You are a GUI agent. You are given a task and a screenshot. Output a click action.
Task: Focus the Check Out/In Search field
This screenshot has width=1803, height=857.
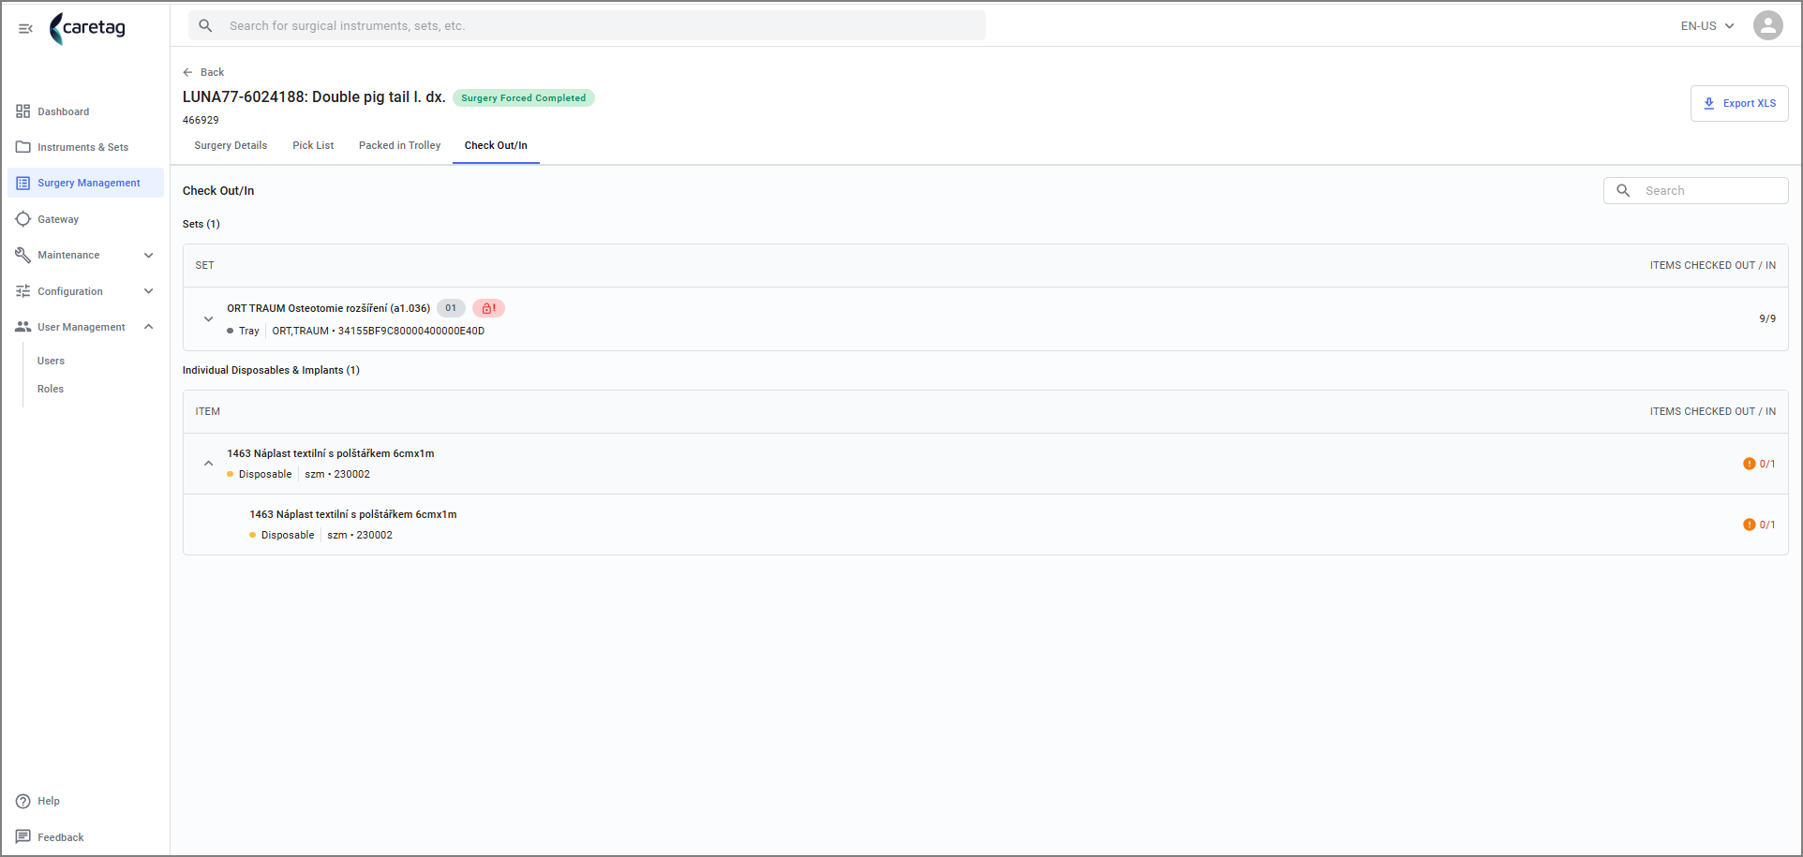coord(1695,190)
